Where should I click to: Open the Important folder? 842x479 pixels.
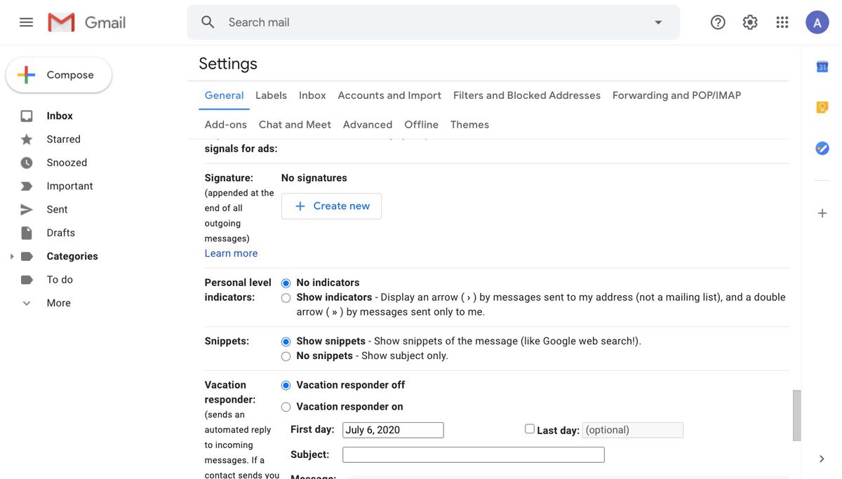pyautogui.click(x=69, y=186)
